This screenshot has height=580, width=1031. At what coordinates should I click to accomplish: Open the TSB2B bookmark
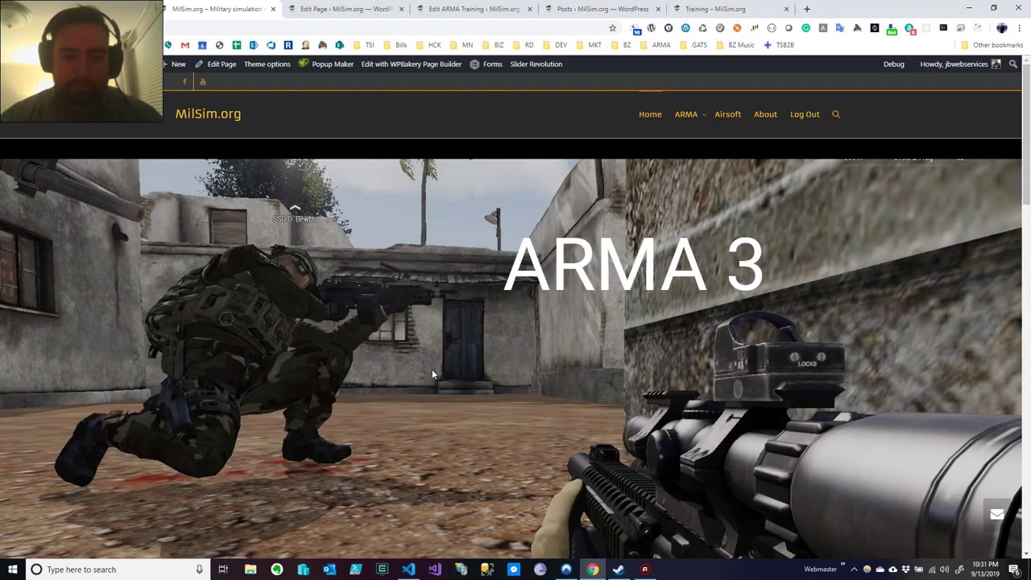[x=779, y=45]
